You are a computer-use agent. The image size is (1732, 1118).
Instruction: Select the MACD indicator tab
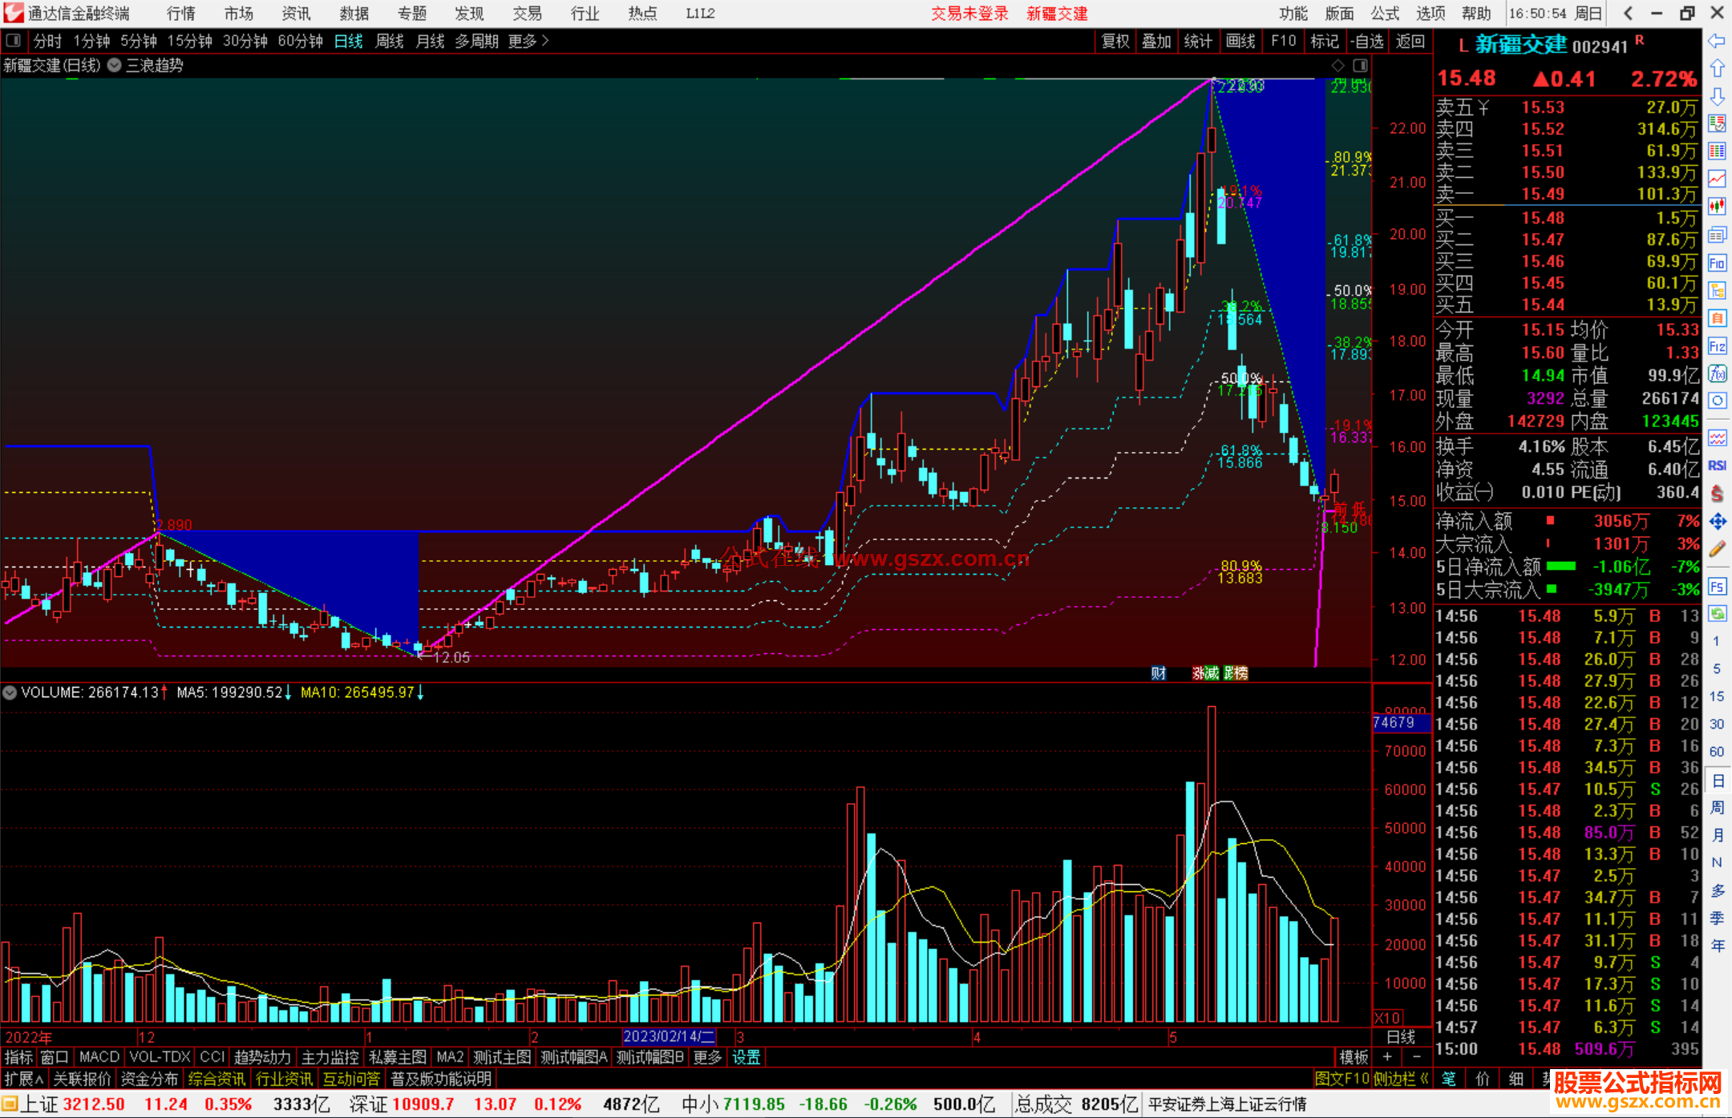99,1057
